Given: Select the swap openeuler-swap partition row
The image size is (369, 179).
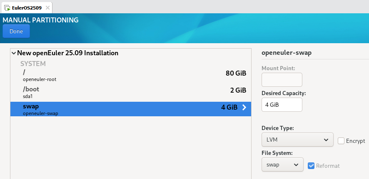Looking at the screenshot, I should pos(131,109).
